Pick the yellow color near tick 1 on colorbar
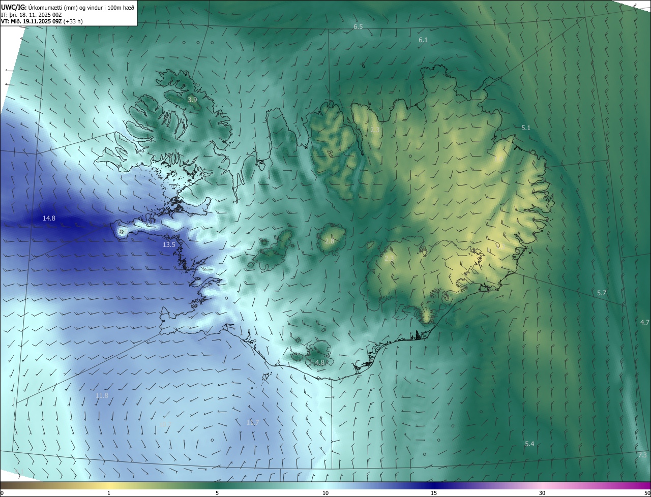Image resolution: width=651 pixels, height=497 pixels. 109,486
